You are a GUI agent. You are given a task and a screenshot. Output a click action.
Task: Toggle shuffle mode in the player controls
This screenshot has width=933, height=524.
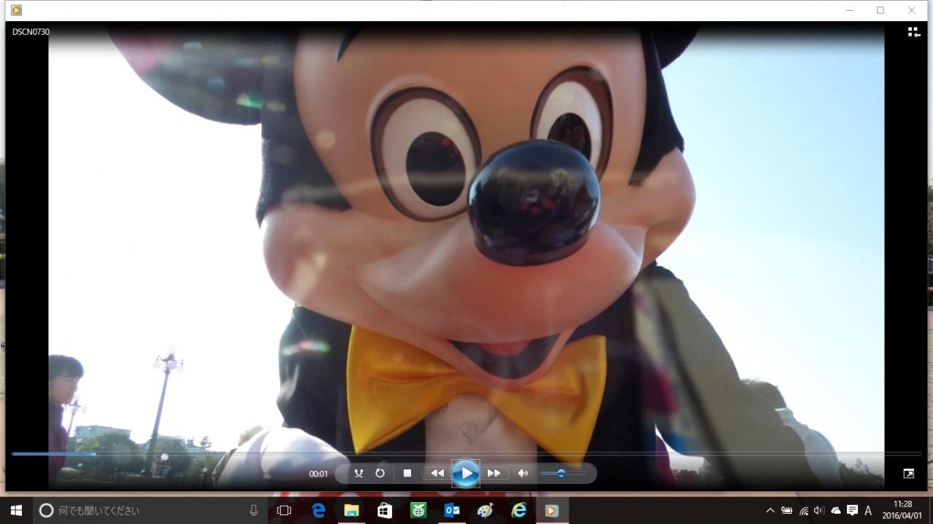point(359,473)
